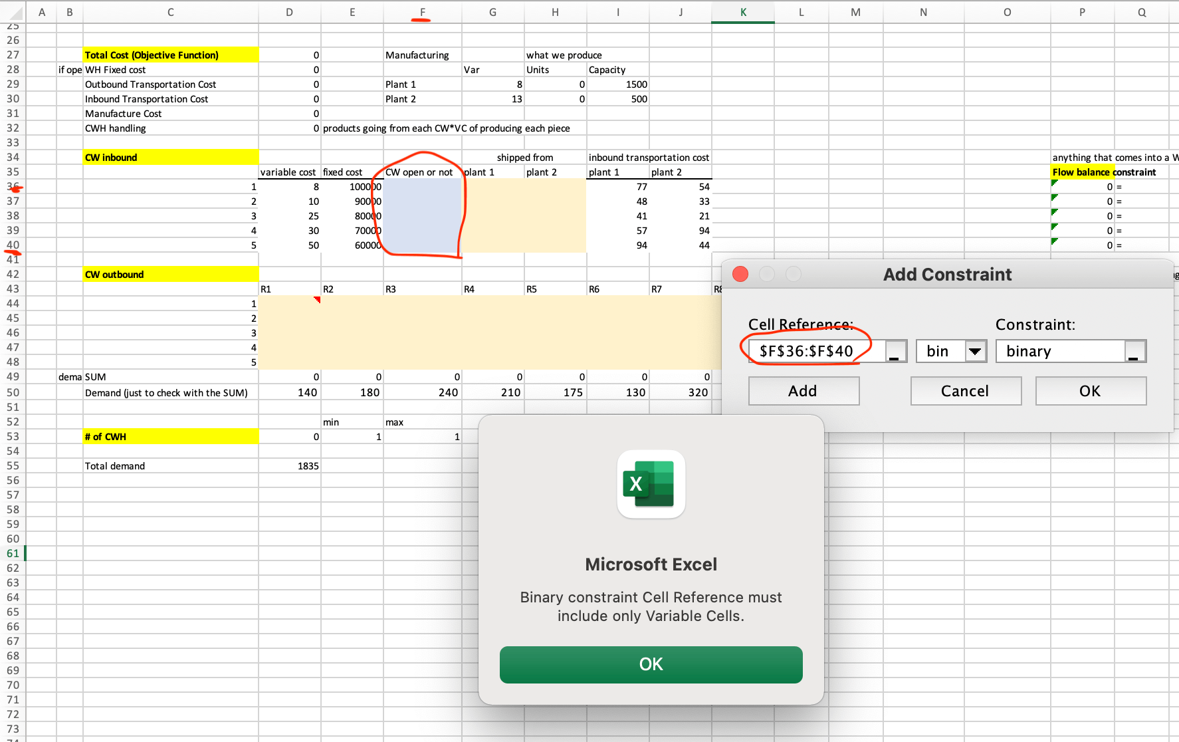Image resolution: width=1179 pixels, height=742 pixels.
Task: Dismiss the binary constraint alert with green OK
Action: coord(651,664)
